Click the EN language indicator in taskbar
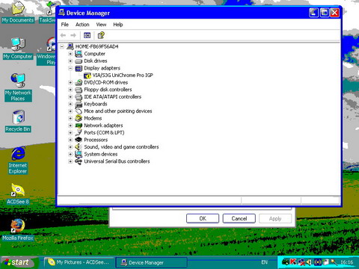This screenshot has width=359, height=269. point(265,262)
